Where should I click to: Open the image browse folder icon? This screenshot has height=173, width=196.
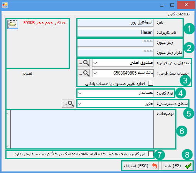pos(13,24)
